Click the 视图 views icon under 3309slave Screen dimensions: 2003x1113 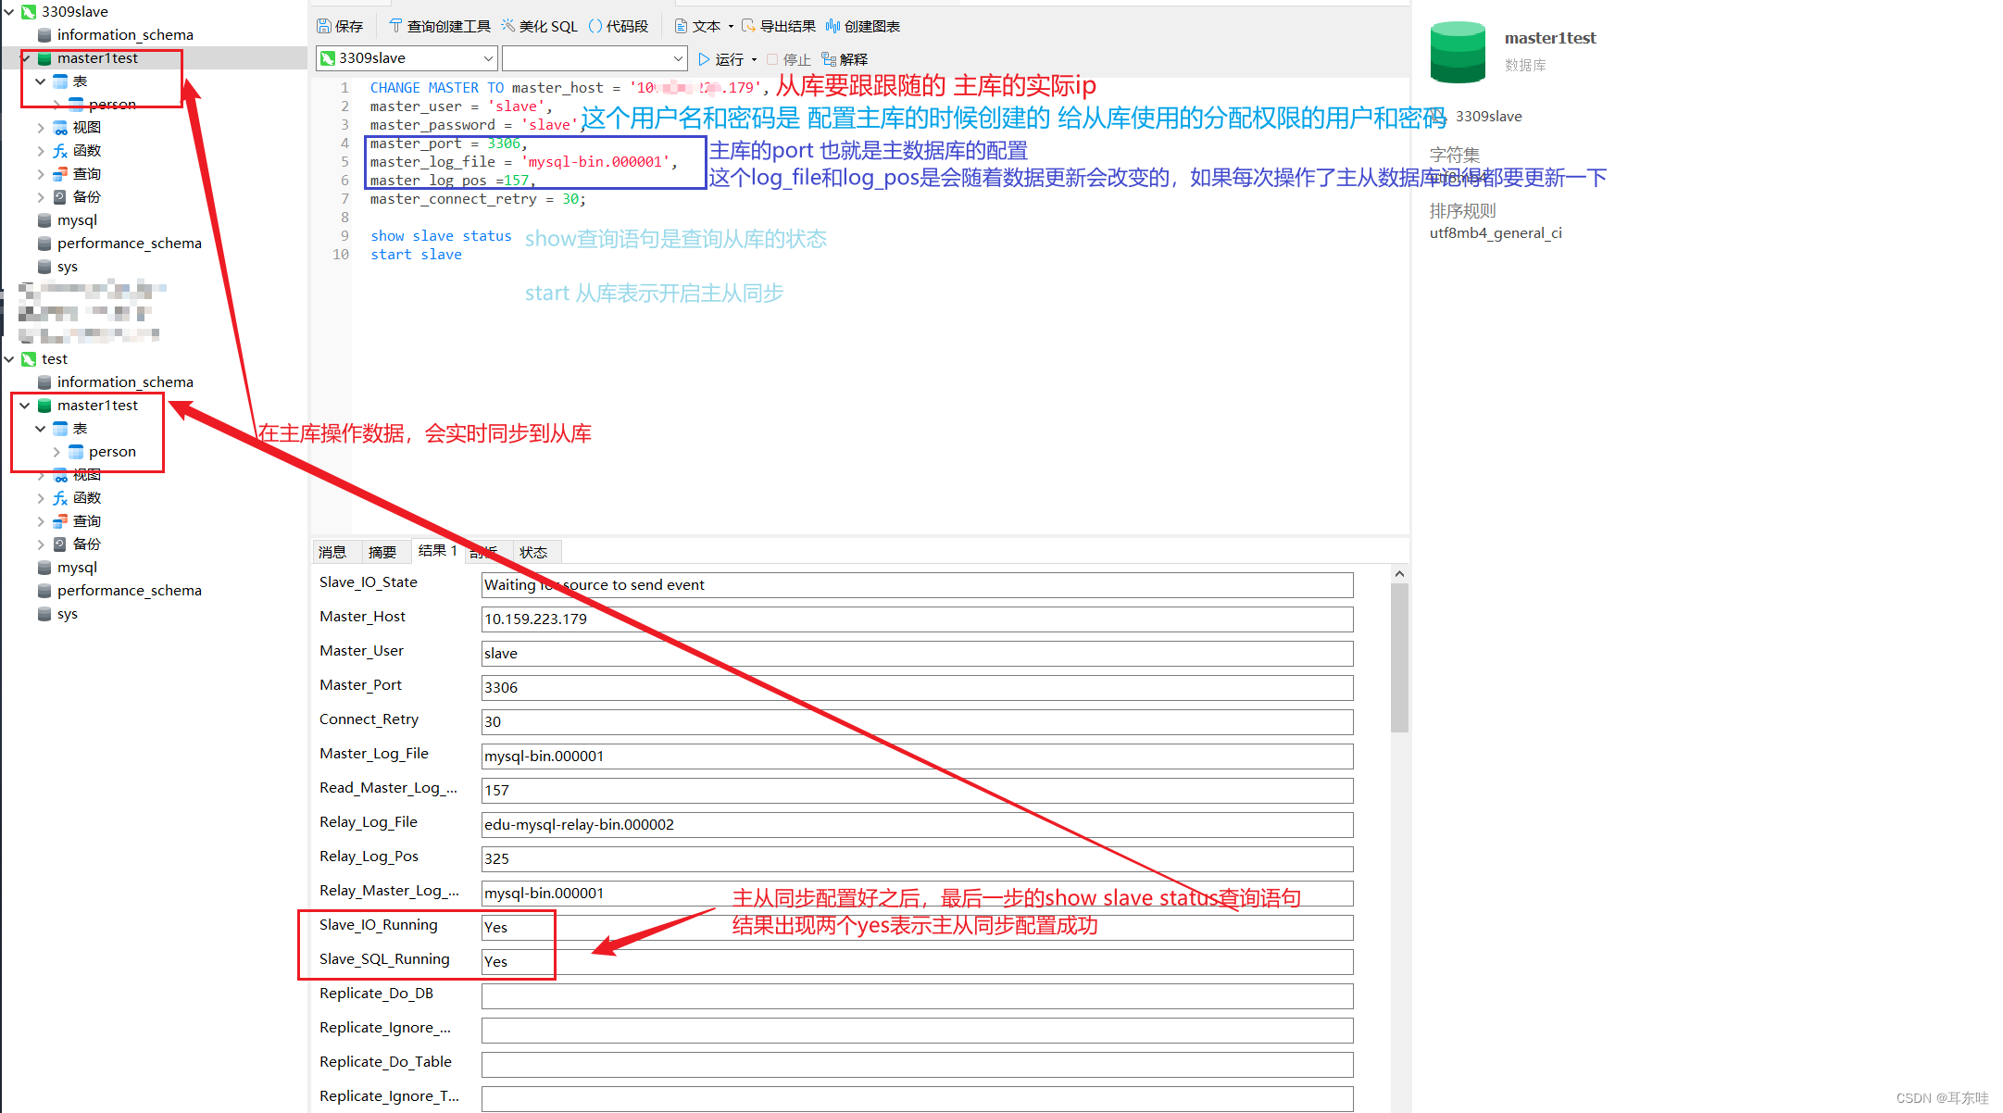coord(60,127)
